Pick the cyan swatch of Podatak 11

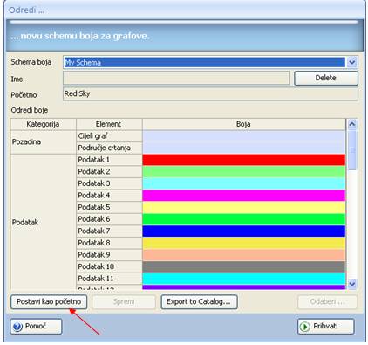pyautogui.click(x=244, y=279)
